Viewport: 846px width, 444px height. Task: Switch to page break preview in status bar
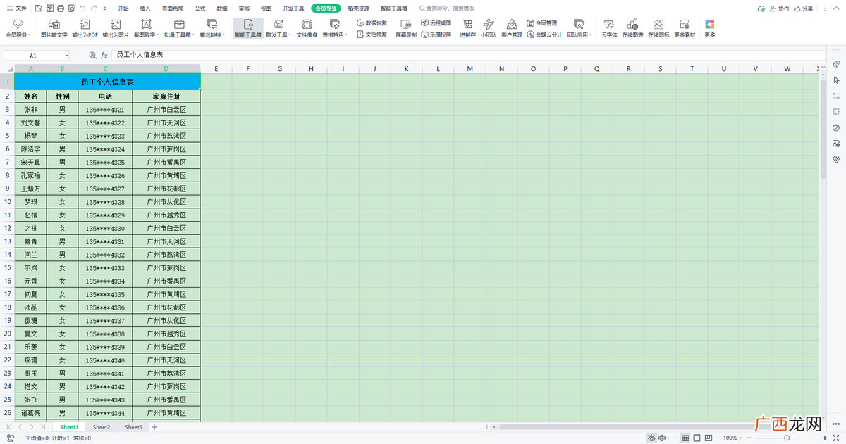point(709,438)
